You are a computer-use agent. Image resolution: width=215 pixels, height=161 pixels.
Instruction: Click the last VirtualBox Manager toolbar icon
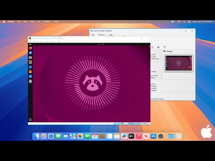[165, 47]
